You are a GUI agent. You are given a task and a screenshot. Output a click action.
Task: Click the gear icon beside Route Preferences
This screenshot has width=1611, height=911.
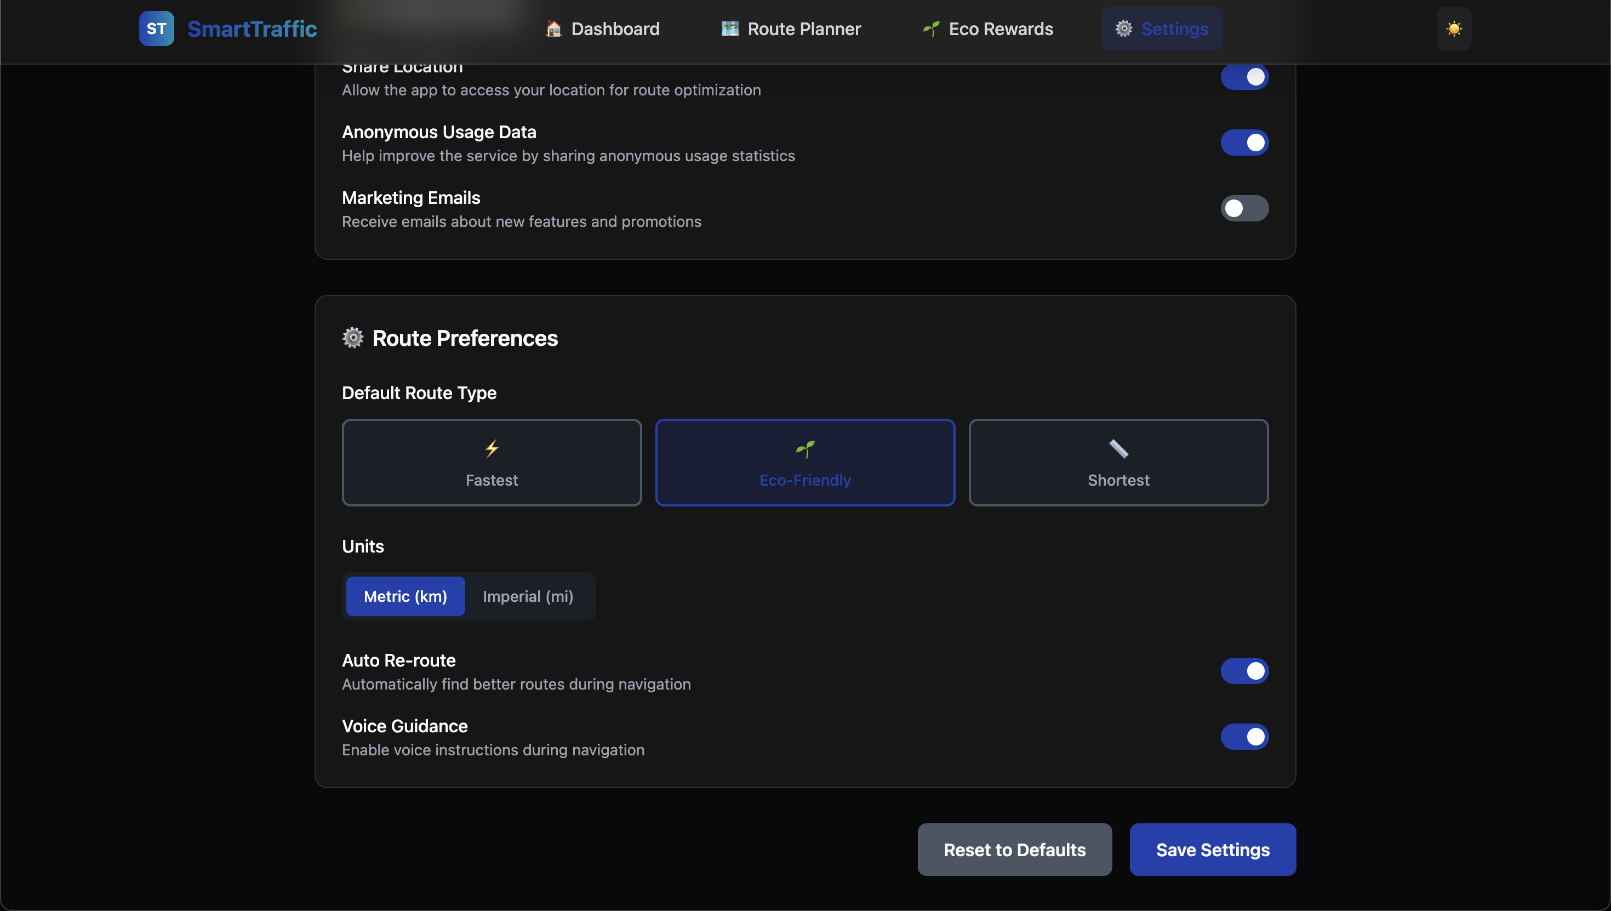coord(353,338)
